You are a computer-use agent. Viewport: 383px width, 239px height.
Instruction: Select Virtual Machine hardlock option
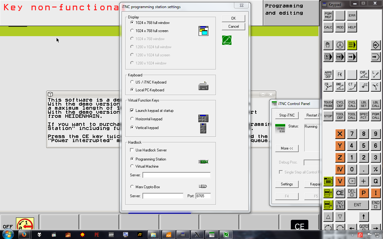pyautogui.click(x=144, y=166)
